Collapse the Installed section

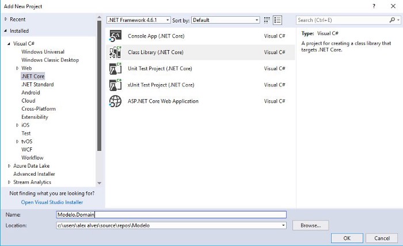(x=6, y=31)
